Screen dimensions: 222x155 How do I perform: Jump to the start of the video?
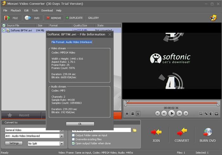(158, 113)
